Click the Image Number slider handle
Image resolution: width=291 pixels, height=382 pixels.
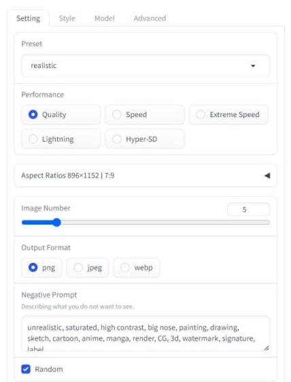56,222
